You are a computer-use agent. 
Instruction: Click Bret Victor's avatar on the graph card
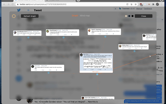81,55
